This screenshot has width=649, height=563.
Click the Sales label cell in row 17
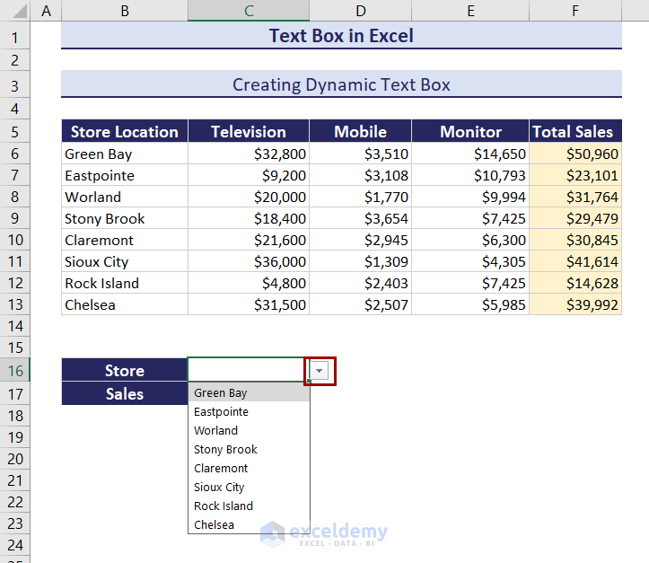[x=125, y=393]
